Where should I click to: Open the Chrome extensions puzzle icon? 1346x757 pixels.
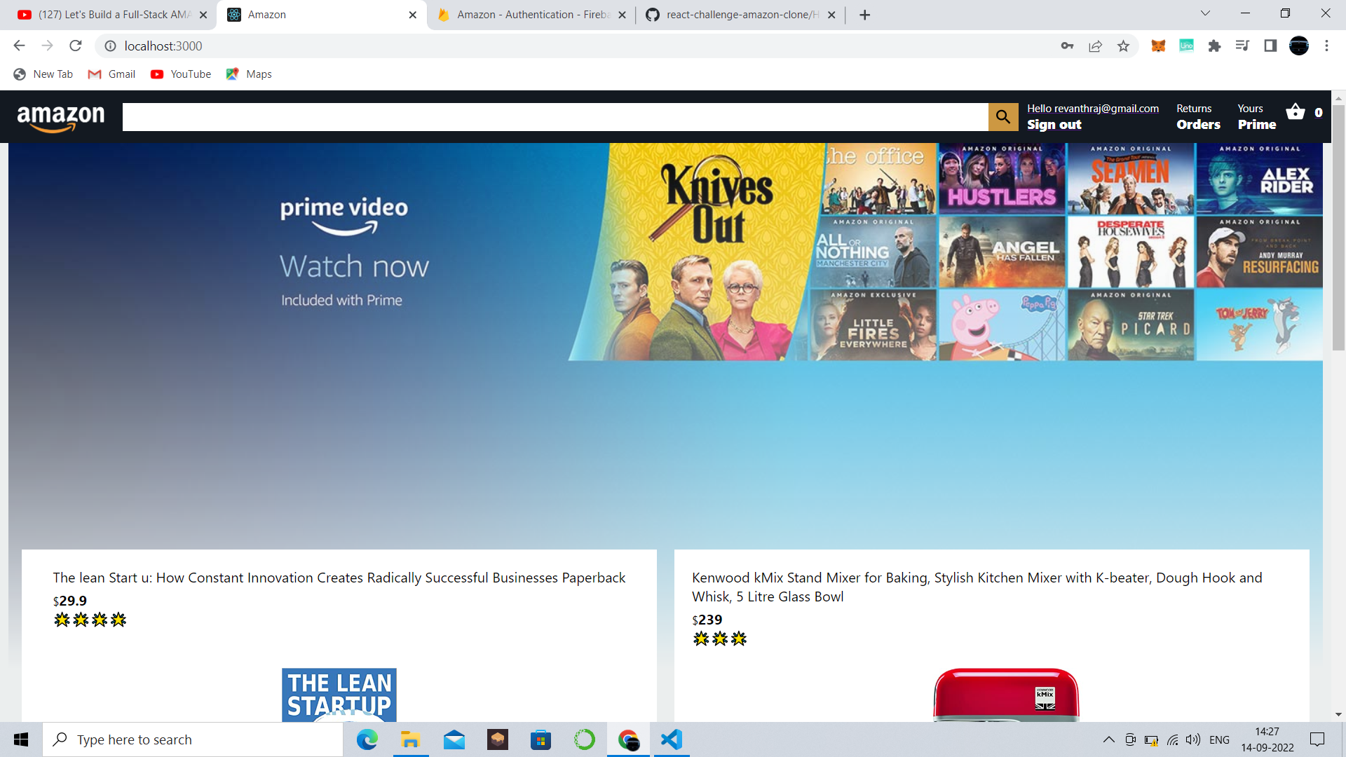click(x=1214, y=46)
